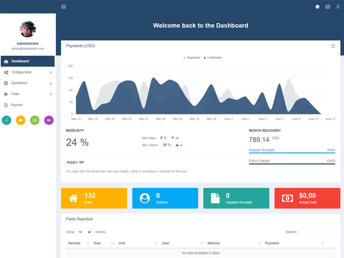Open Reports from the sidebar
The height and width of the screenshot is (258, 344).
click(17, 105)
